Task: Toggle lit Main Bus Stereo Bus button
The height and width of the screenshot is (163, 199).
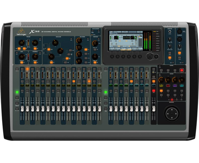Action: 95,62
